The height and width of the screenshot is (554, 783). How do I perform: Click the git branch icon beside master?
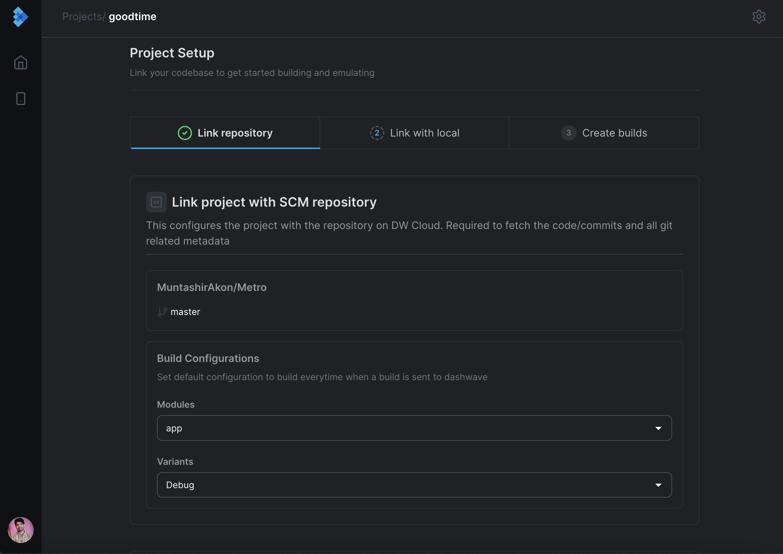tap(162, 312)
